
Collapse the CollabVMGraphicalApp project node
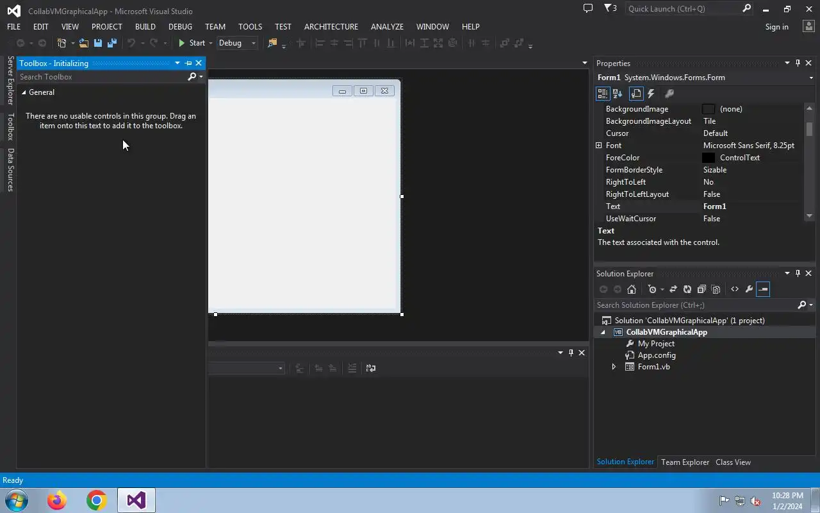tap(603, 332)
